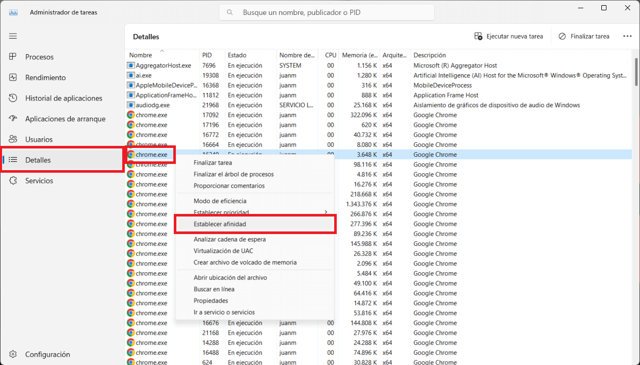The image size is (640, 365).
Task: Click Chrome icon of PID 21168 row
Action: pyautogui.click(x=130, y=333)
